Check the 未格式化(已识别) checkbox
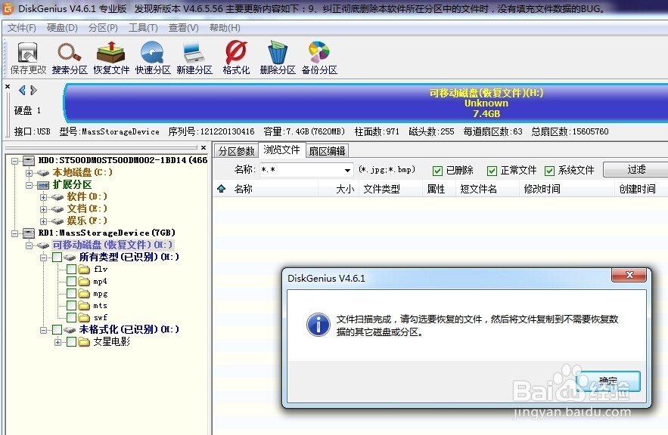The width and height of the screenshot is (668, 435). 57,329
